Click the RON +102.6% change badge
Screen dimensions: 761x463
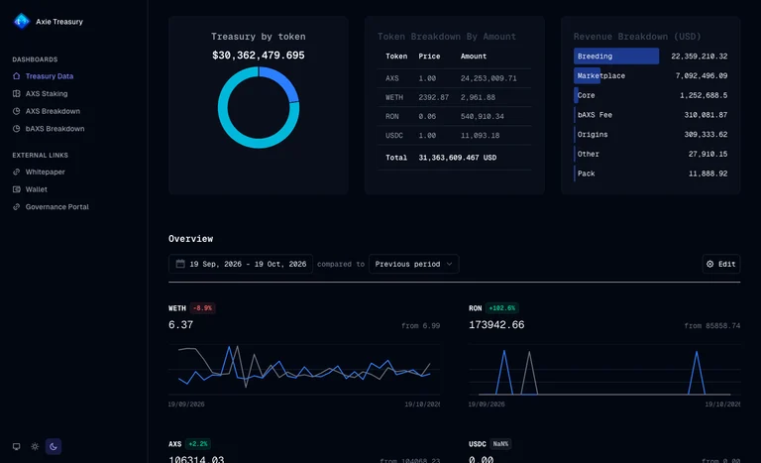(501, 308)
